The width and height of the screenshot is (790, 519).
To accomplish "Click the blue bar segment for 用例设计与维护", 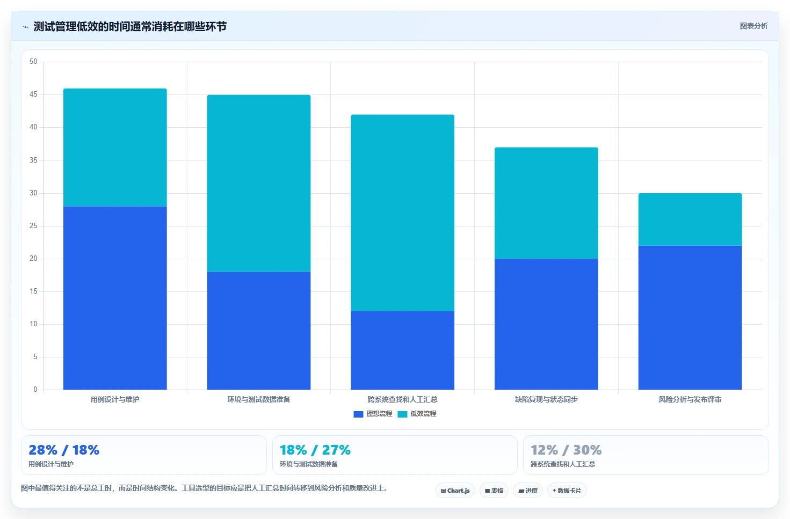I will [115, 298].
